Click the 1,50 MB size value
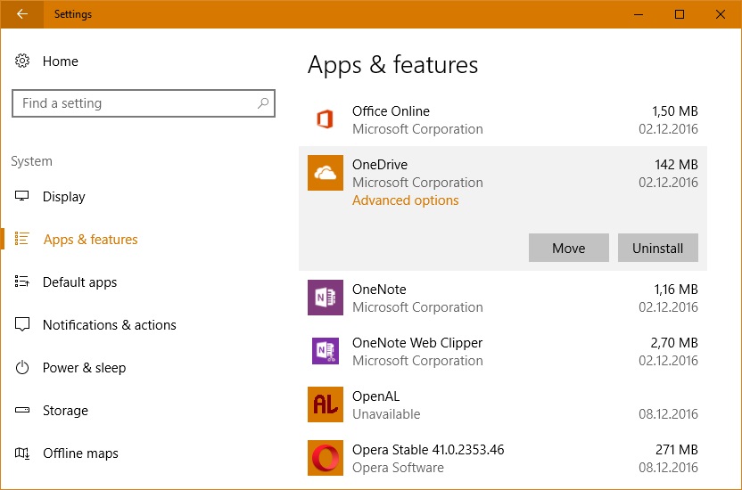The image size is (742, 490). [x=675, y=111]
